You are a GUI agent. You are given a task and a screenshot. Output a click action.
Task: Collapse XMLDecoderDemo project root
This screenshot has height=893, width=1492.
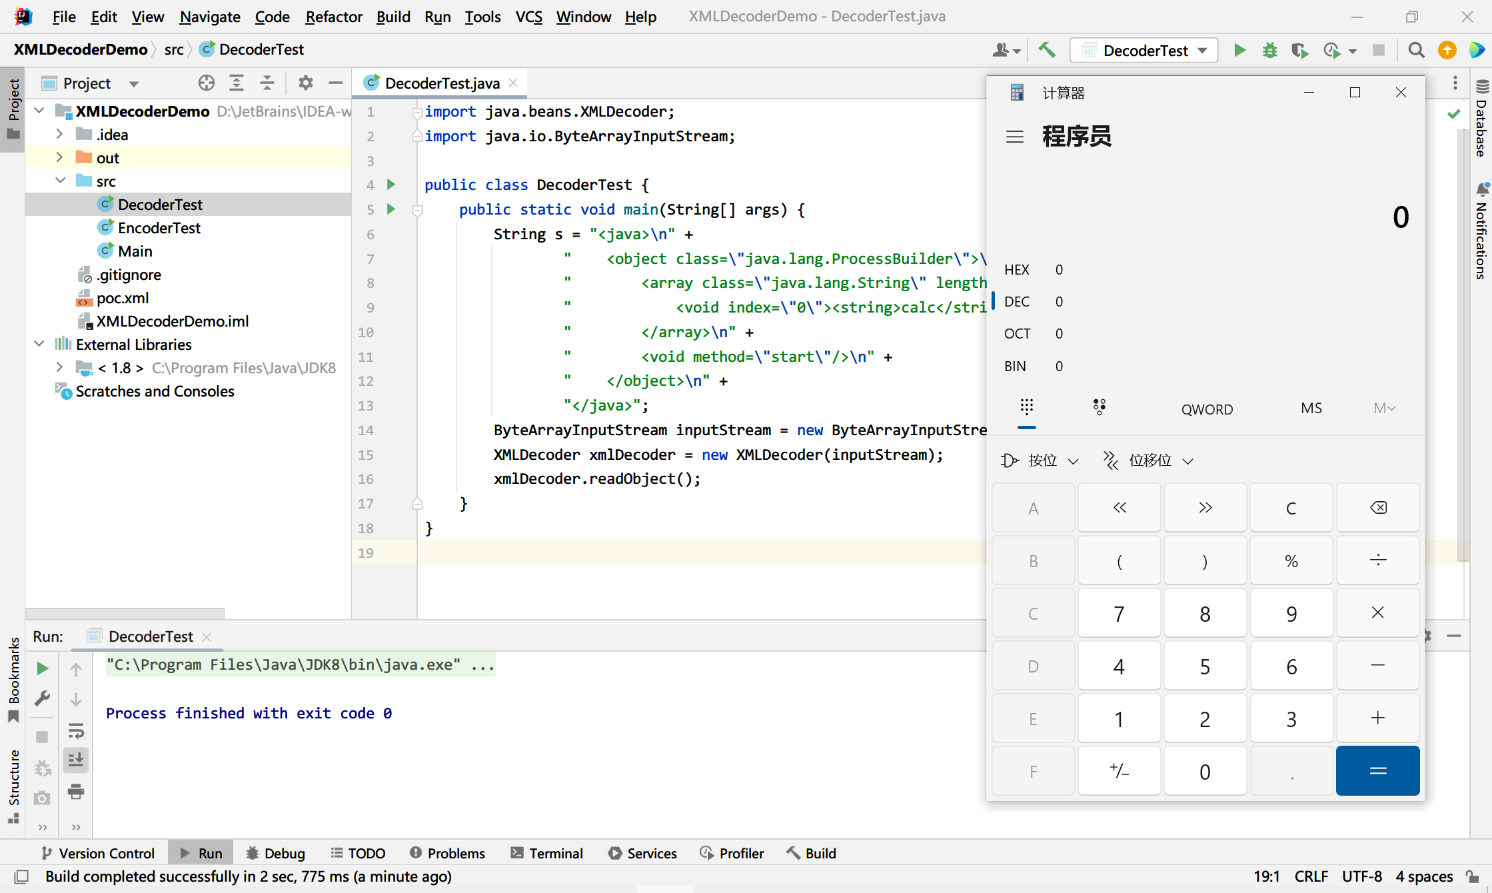click(39, 111)
